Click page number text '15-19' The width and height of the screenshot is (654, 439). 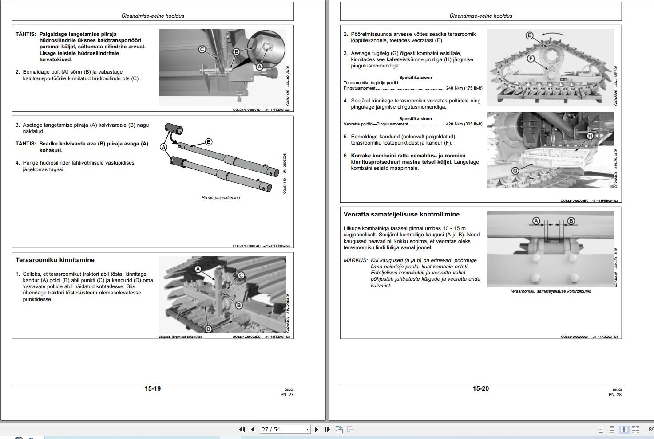coord(153,388)
